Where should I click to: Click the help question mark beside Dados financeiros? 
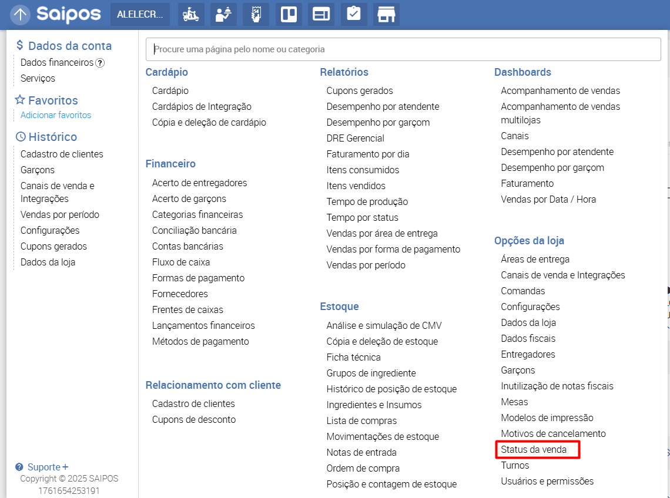point(100,63)
